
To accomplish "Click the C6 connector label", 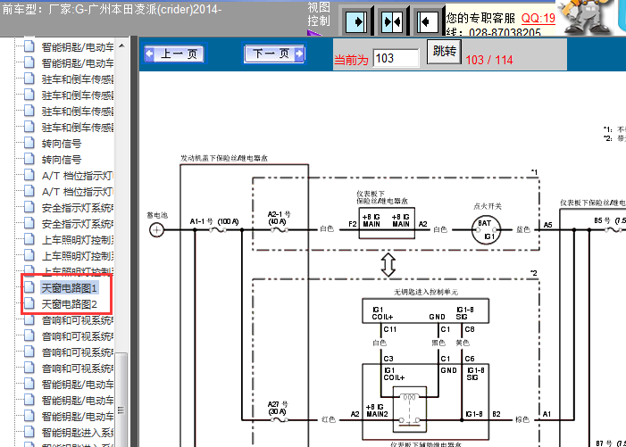I will point(470,359).
